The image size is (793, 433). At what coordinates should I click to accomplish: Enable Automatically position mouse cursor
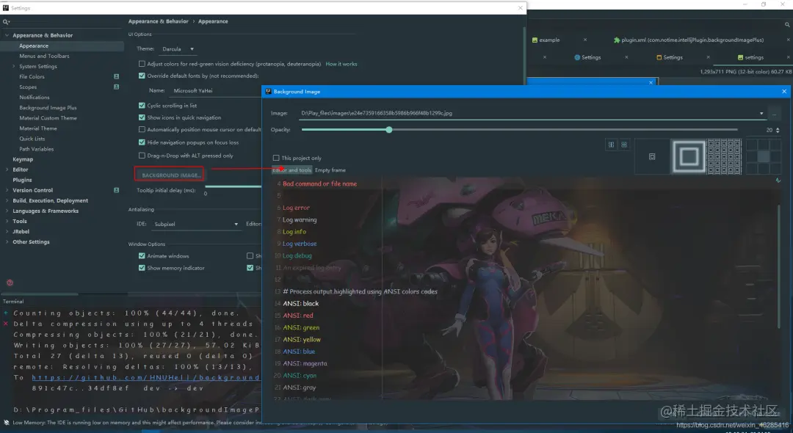tap(142, 129)
